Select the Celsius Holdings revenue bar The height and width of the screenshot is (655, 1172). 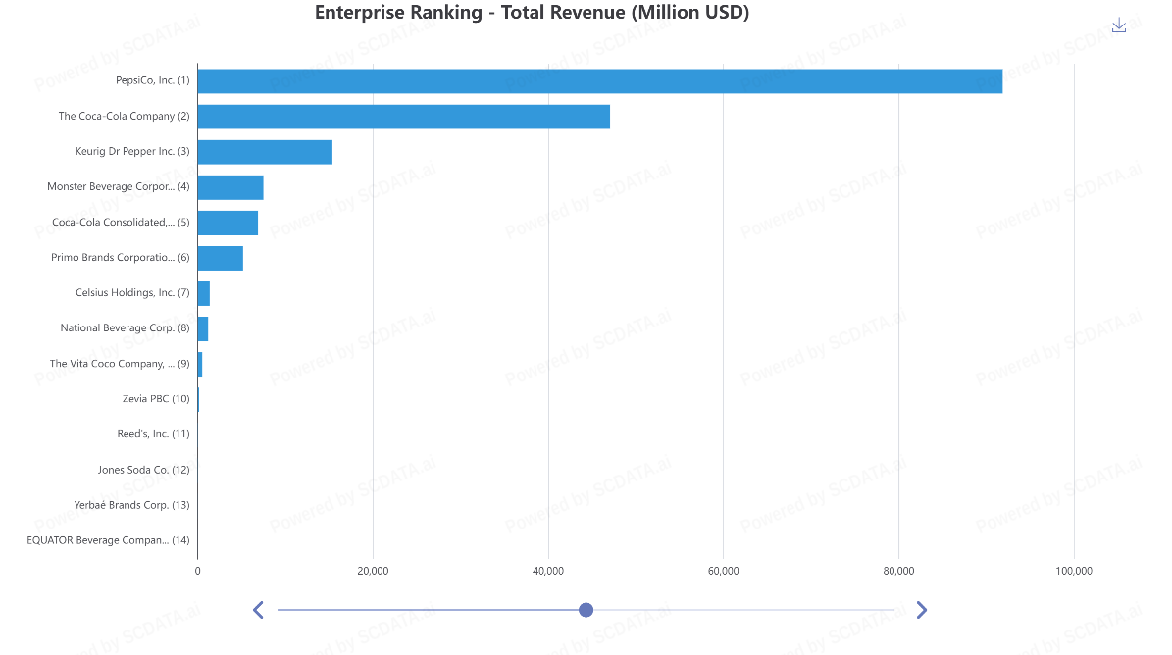click(203, 293)
